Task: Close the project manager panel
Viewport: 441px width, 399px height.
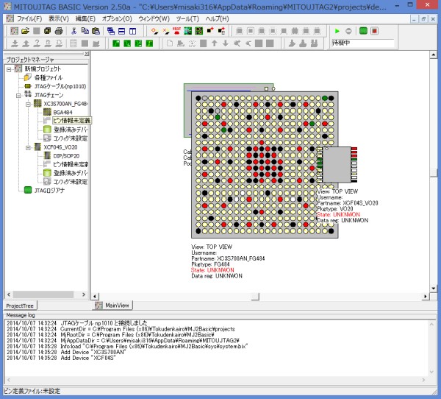Action: pos(85,54)
